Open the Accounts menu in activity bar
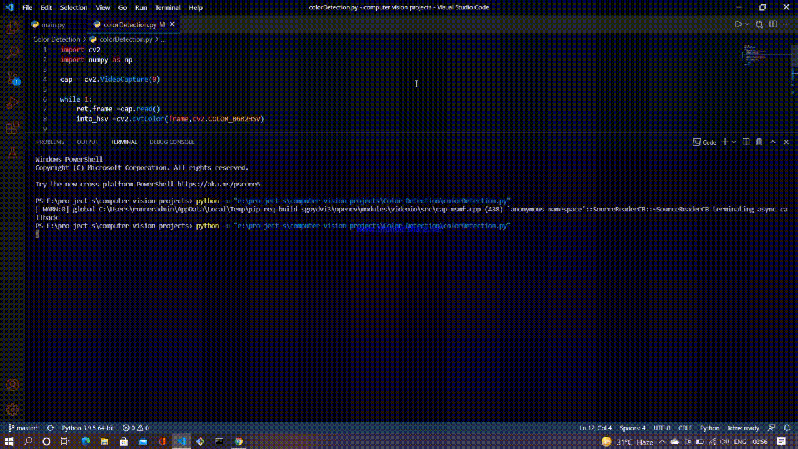The height and width of the screenshot is (449, 798). tap(12, 385)
